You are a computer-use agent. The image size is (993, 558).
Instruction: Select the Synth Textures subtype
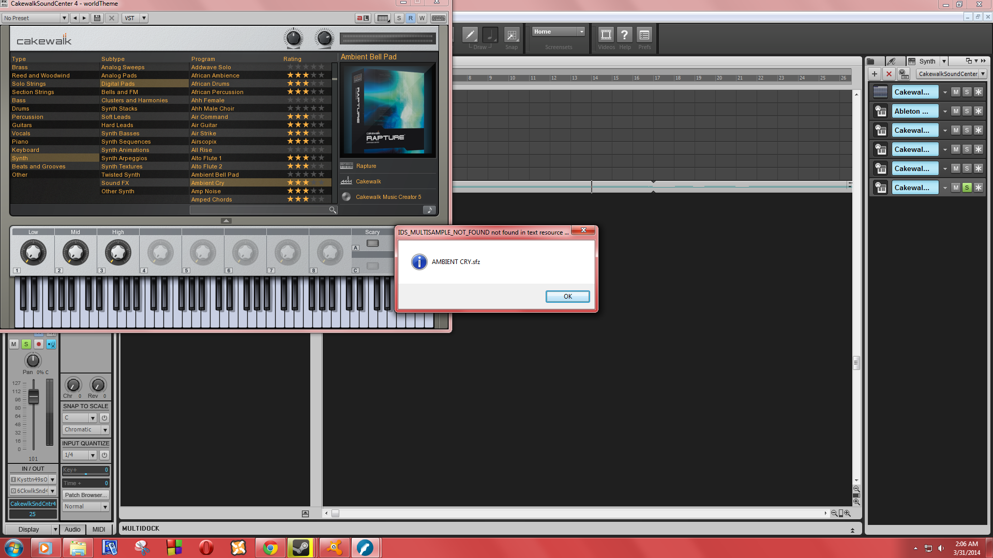point(144,166)
